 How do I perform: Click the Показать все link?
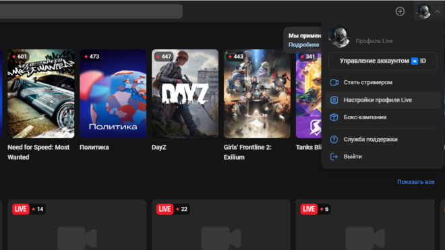click(416, 182)
